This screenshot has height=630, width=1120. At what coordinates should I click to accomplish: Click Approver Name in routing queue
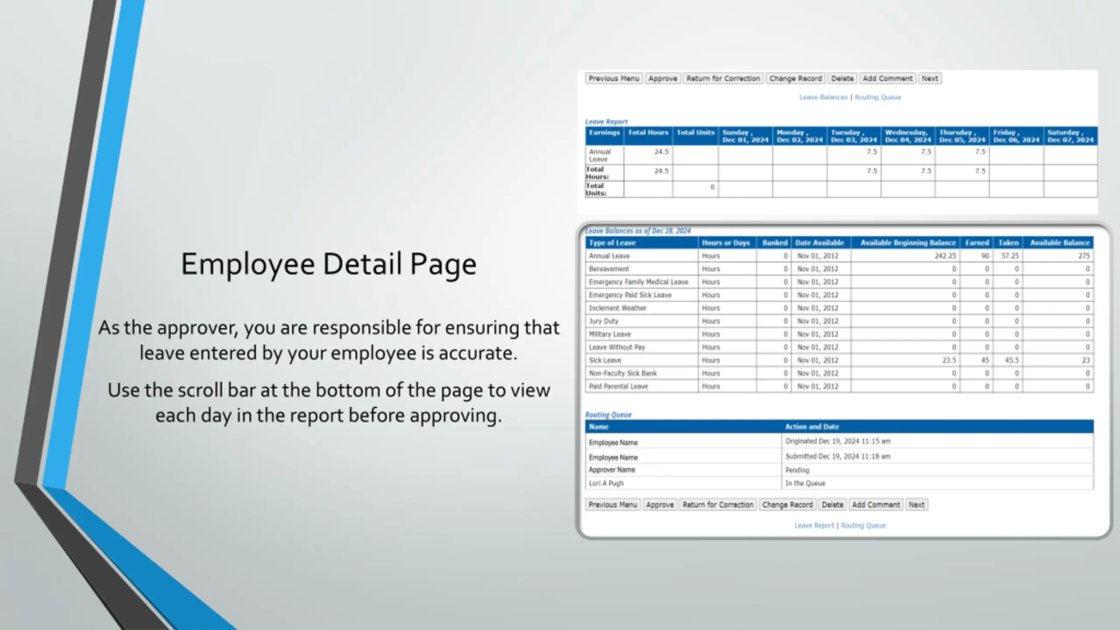(612, 470)
